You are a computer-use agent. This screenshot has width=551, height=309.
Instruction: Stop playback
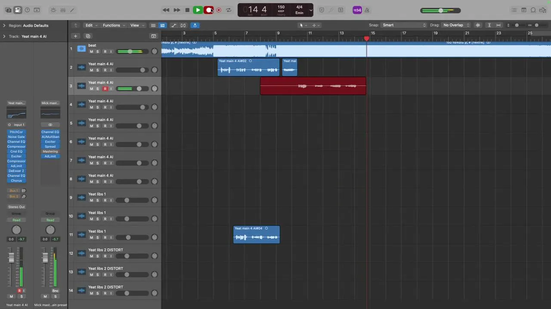click(187, 10)
